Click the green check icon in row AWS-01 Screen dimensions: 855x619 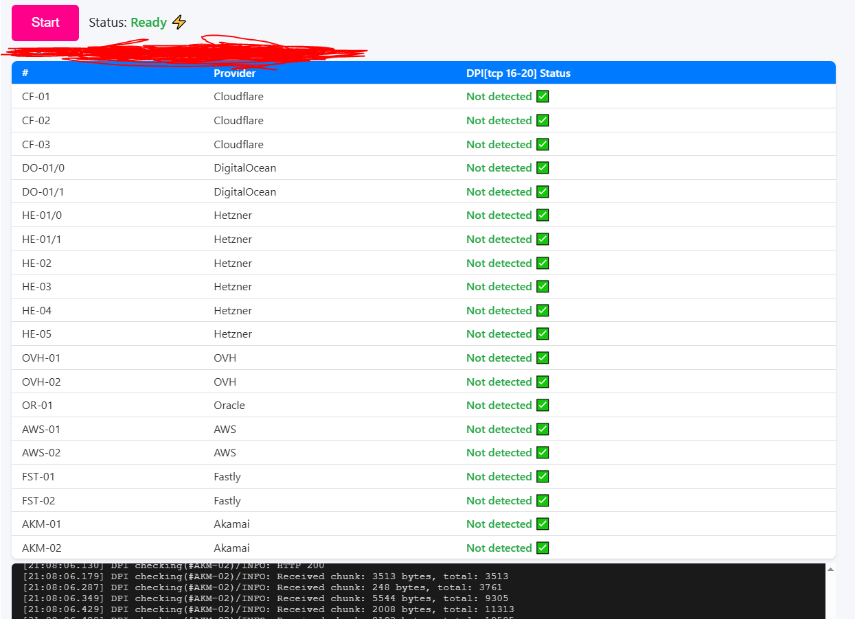coord(543,430)
